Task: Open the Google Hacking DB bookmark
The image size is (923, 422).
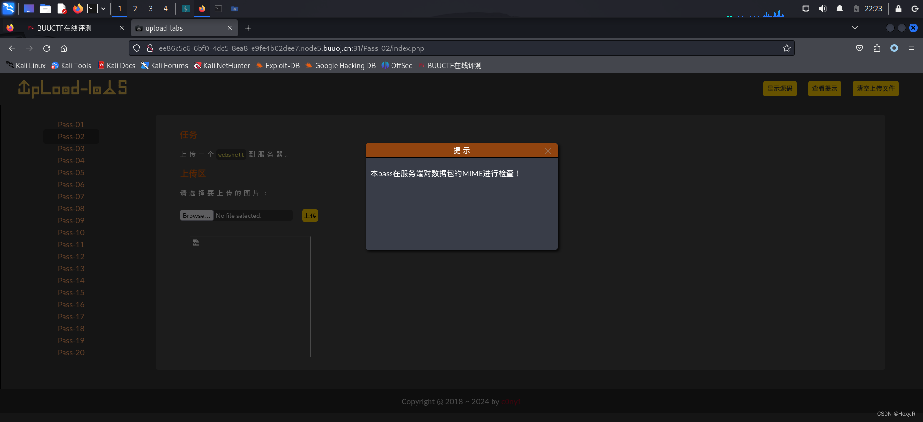Action: [341, 66]
